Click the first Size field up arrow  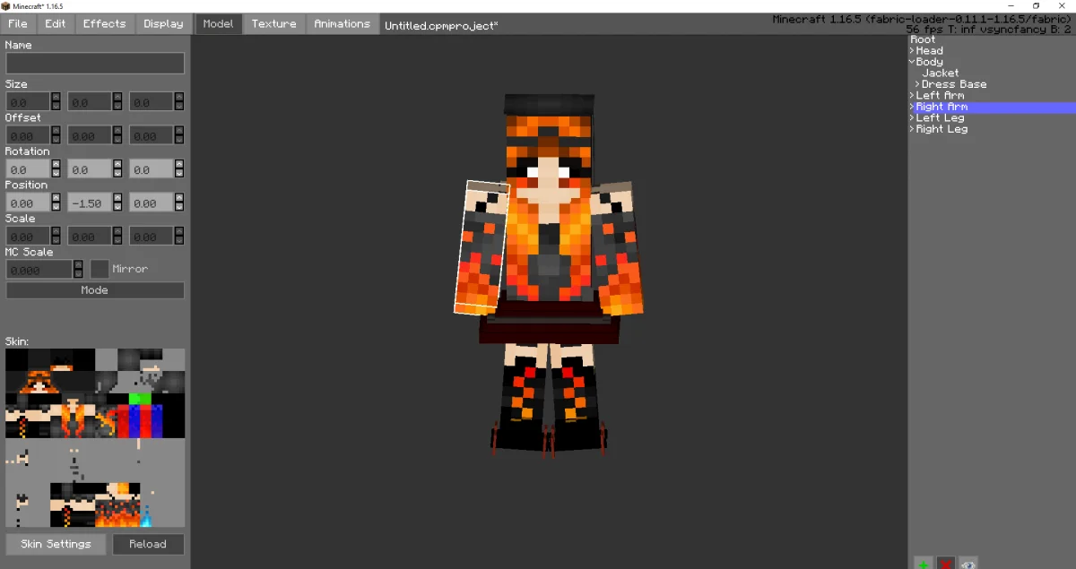coord(56,97)
